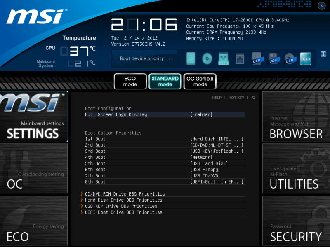Expand UEFI Boot Drive BBS Priorities

[x=124, y=212]
